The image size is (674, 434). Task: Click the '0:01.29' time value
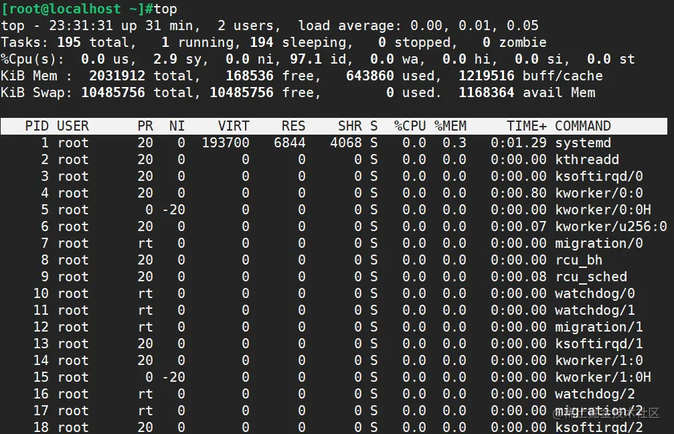pyautogui.click(x=519, y=143)
